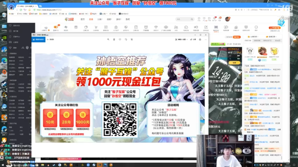This screenshot has height=167, width=298.
Task: Select the third rank tab in the chat panel
Action: coord(267,40)
